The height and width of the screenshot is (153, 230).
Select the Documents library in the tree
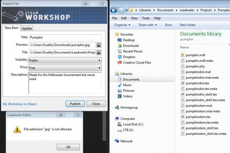tap(131, 79)
